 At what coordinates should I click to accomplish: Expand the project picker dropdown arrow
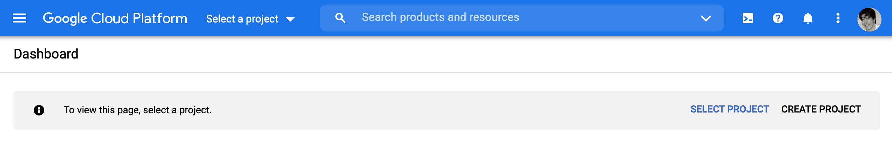point(290,19)
